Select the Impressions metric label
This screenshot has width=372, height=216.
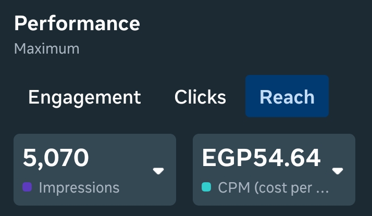79,187
